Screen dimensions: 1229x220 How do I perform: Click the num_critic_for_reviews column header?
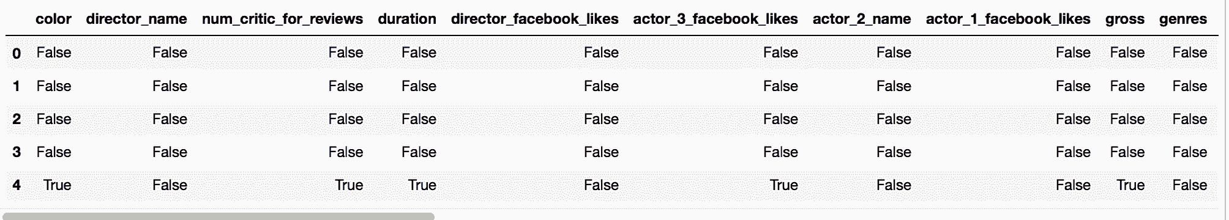point(282,19)
